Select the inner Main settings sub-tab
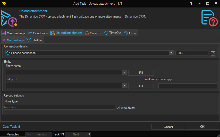 [x=13, y=40]
